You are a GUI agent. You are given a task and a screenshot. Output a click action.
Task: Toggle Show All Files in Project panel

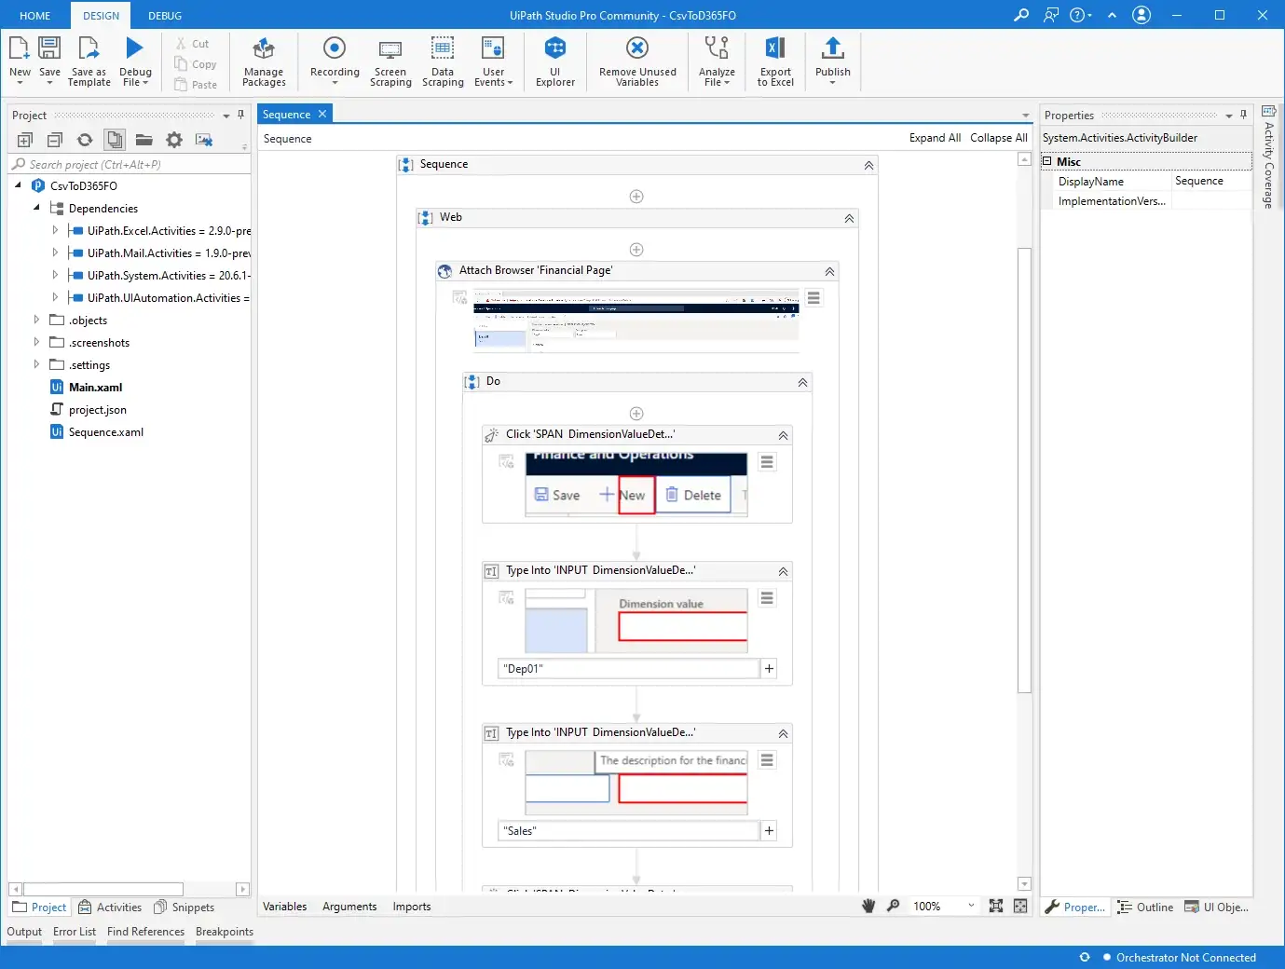pyautogui.click(x=115, y=140)
